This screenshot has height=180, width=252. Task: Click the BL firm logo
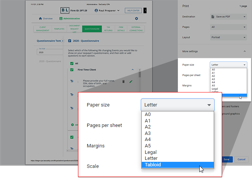point(67,11)
